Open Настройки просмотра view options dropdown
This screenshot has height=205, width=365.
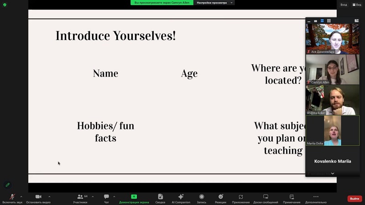tap(214, 3)
